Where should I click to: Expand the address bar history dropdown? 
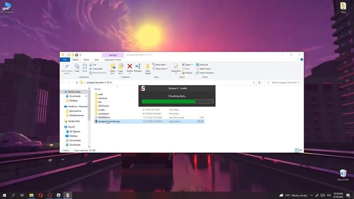(x=254, y=83)
